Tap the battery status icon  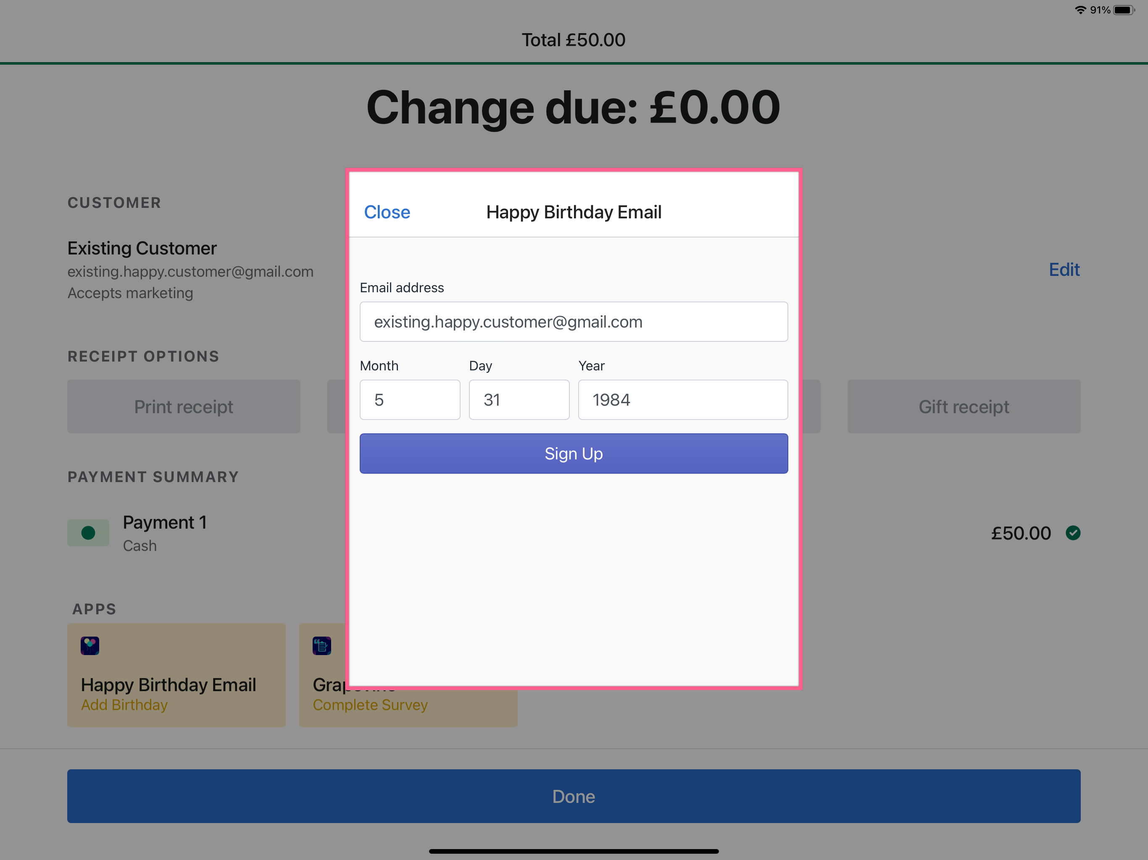(1123, 10)
